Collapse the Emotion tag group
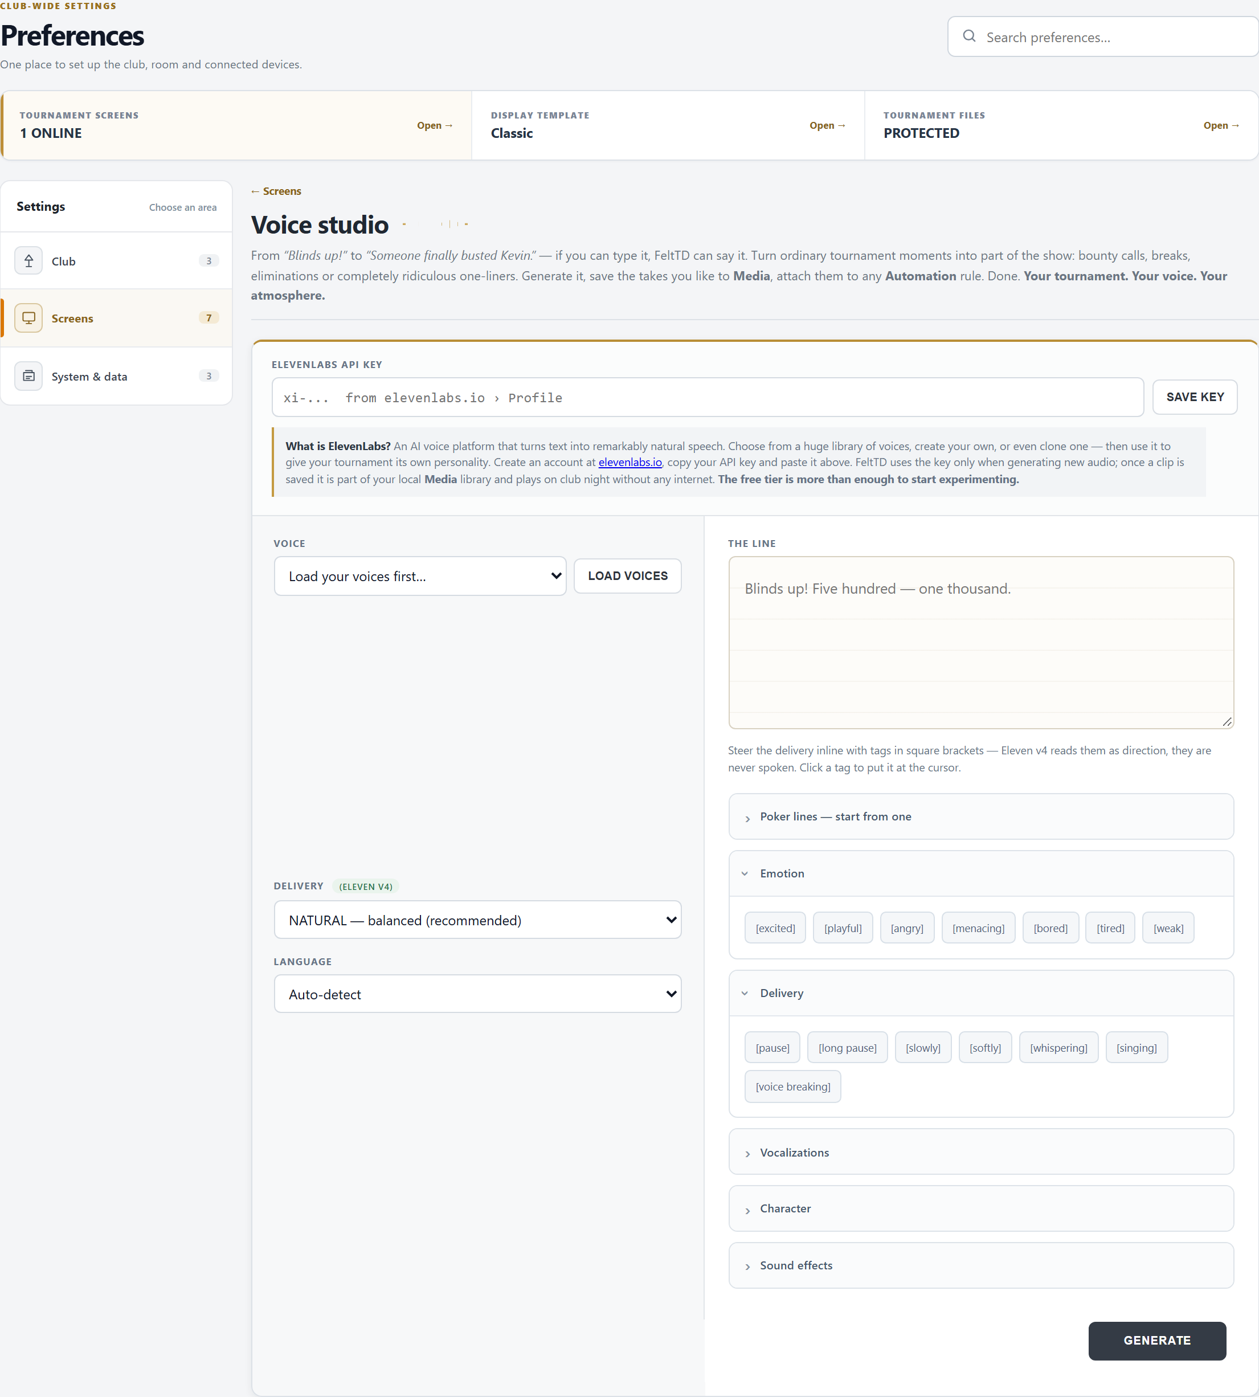Image resolution: width=1259 pixels, height=1397 pixels. (981, 873)
